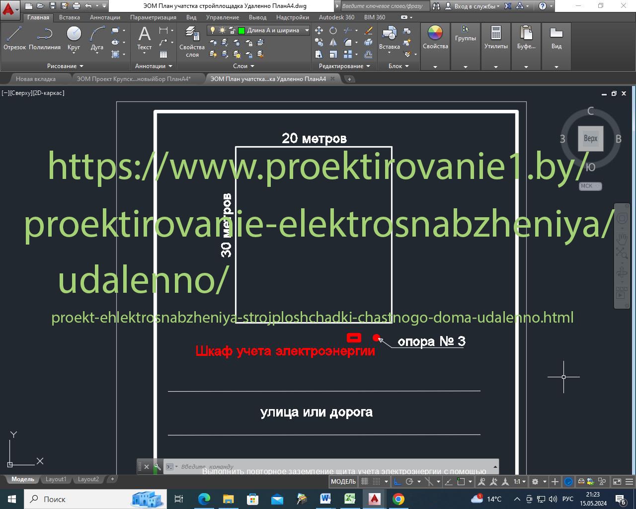Click the command line input field

[x=328, y=467]
